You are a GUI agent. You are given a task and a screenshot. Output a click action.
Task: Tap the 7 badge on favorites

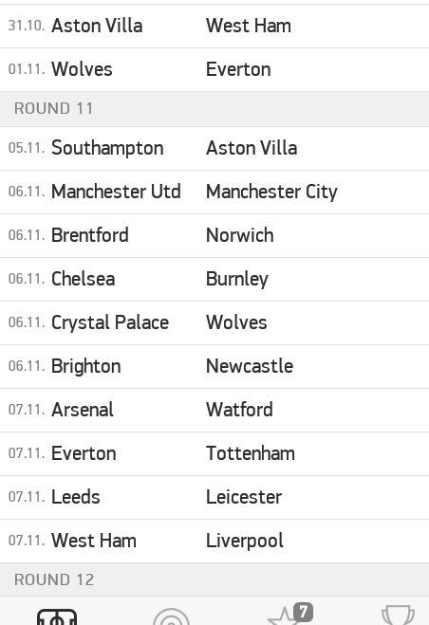point(304,612)
